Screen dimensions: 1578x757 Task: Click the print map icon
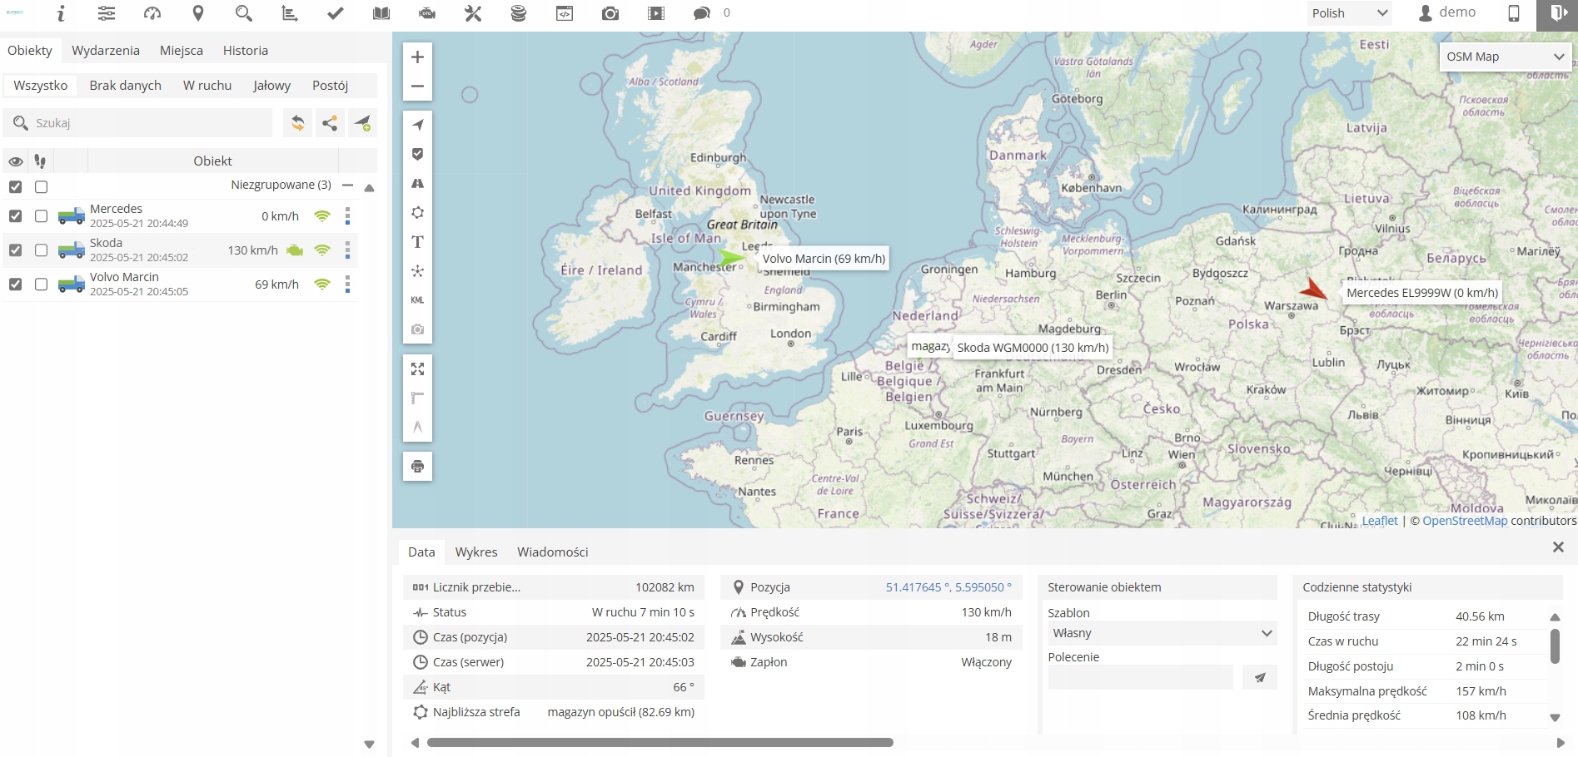pos(417,467)
